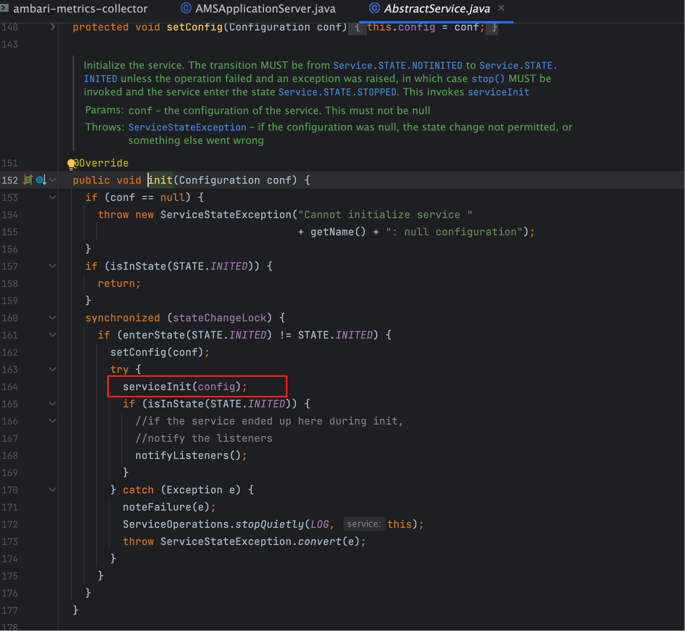
Task: Click stateChangeLock on line 160
Action: click(219, 318)
